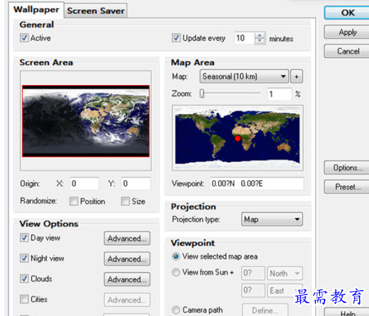This screenshot has width=369, height=316.
Task: Click the Origin X input field
Action: click(x=83, y=183)
